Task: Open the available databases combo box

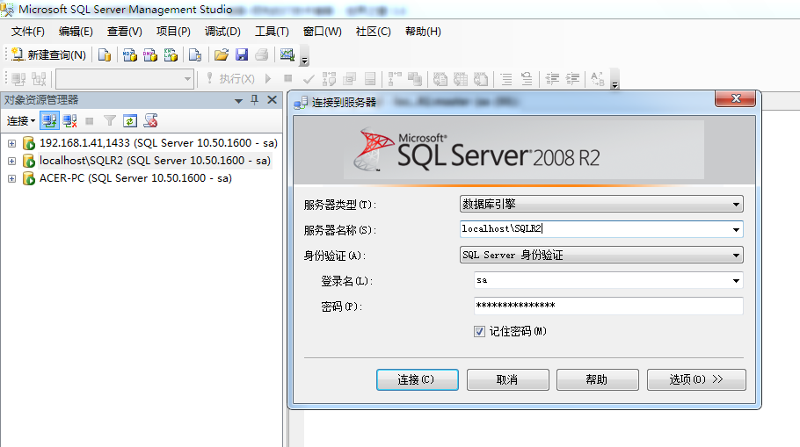Action: pyautogui.click(x=125, y=79)
